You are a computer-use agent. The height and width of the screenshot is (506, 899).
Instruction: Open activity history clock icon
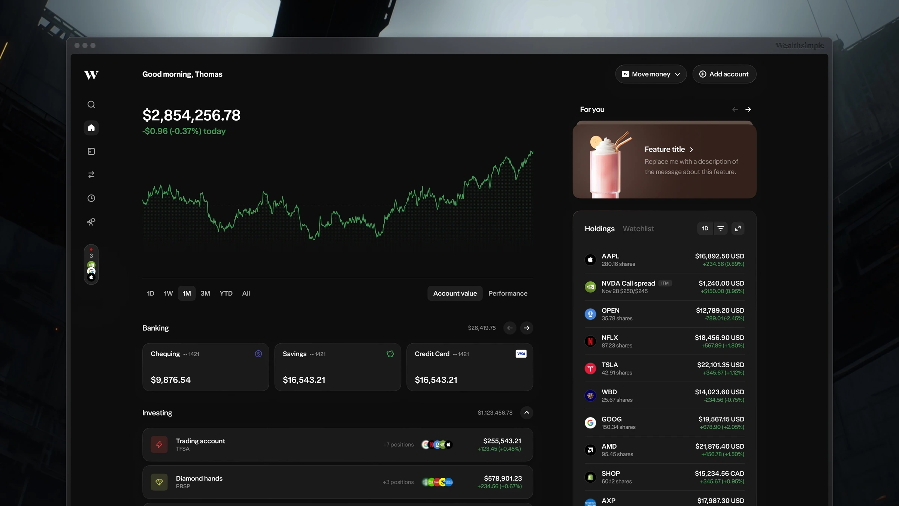pyautogui.click(x=91, y=198)
